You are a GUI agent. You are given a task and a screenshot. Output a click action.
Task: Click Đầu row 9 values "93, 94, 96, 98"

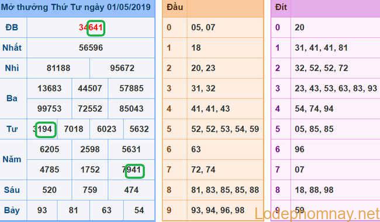pos(217,210)
